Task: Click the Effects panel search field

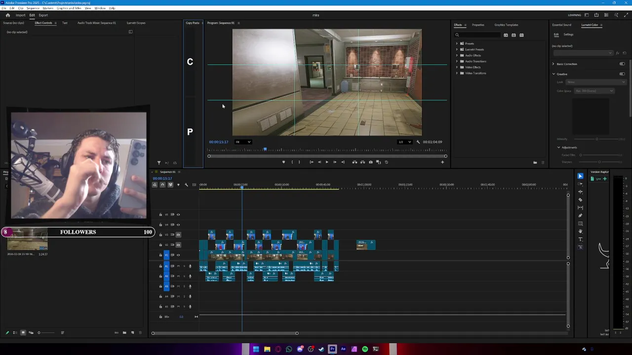Action: [476, 35]
